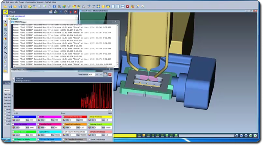This screenshot has width=263, height=145.
Task: Click the two-column view layout icon
Action: coord(118,6)
